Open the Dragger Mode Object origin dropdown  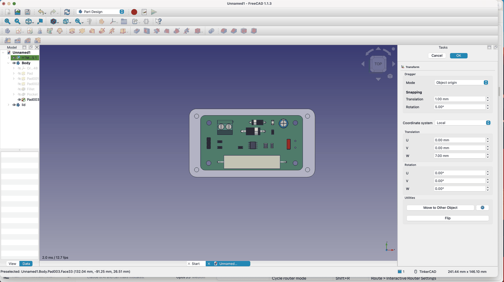point(461,83)
